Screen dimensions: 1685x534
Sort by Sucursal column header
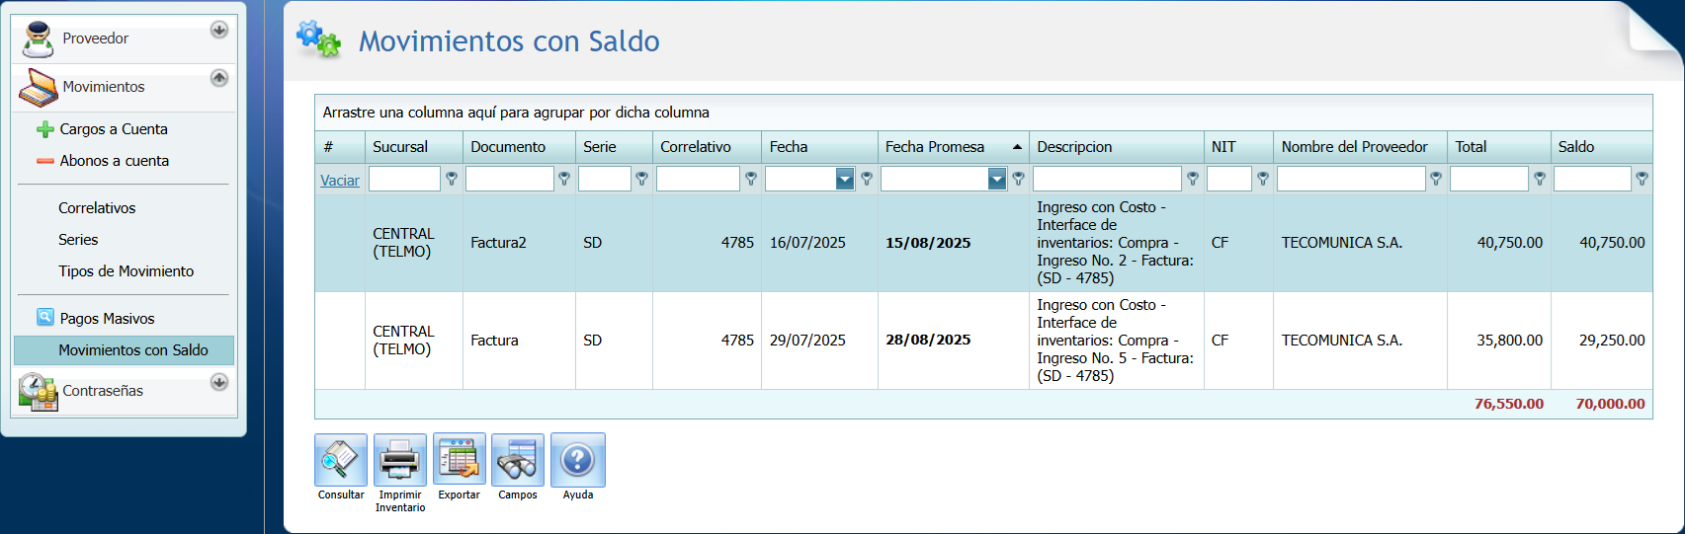click(x=414, y=147)
